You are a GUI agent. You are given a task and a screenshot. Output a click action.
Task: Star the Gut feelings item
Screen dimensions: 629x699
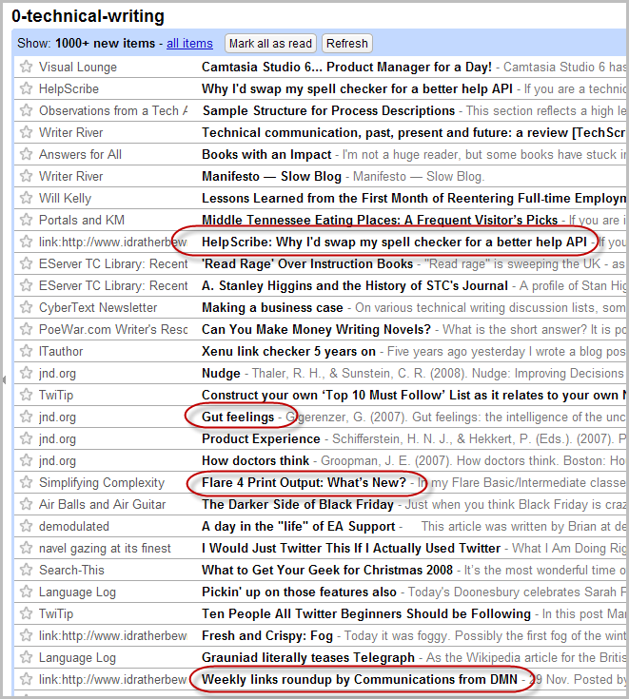27,417
